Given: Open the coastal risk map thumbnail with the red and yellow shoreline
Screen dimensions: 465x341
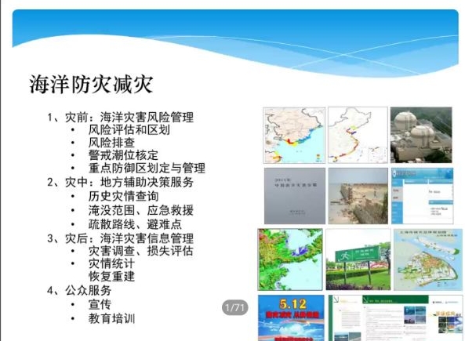Looking at the screenshot, I should 294,135.
